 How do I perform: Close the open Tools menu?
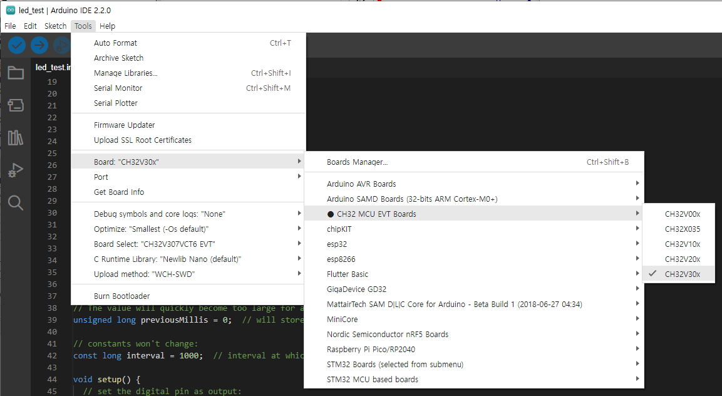pos(83,26)
